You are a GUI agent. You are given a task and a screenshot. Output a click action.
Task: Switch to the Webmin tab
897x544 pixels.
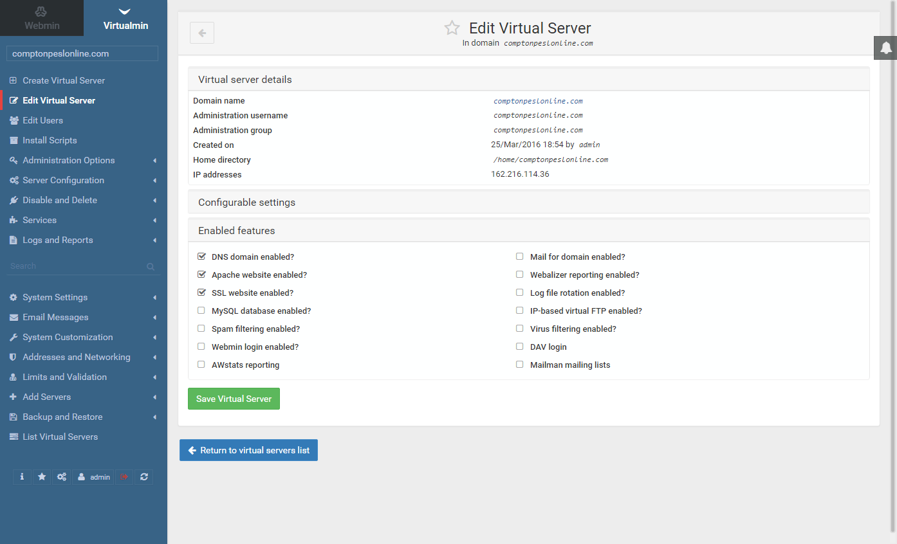[x=42, y=18]
